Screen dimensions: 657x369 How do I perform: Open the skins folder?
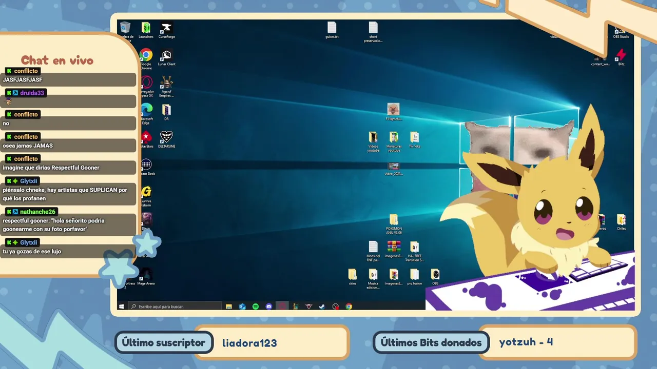click(x=353, y=276)
